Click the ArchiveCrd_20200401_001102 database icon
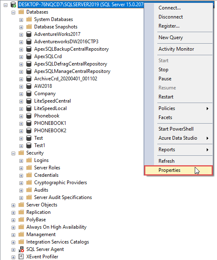 [29, 79]
